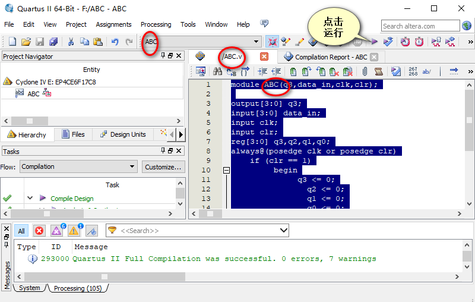Screen dimensions: 475x302
Task: Toggle the All messages filter
Action: (x=21, y=231)
